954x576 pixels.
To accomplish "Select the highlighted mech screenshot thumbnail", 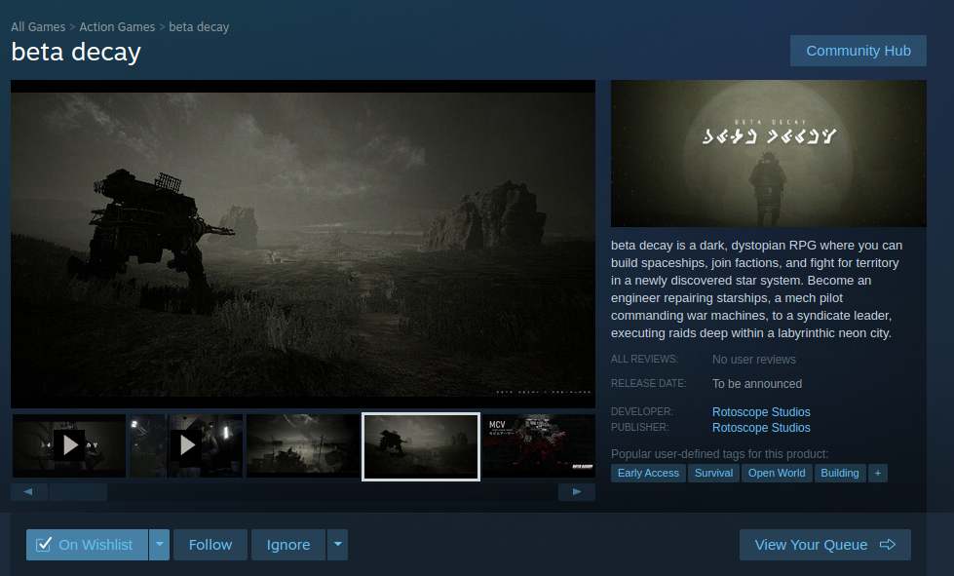I will [x=420, y=446].
